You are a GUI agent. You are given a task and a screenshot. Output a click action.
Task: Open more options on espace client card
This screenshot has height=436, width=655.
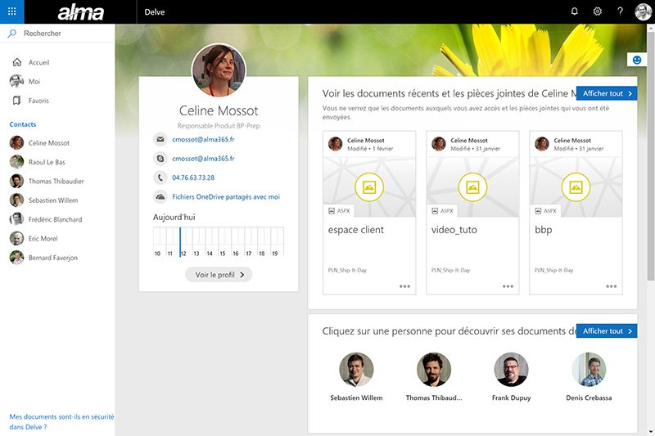(404, 286)
